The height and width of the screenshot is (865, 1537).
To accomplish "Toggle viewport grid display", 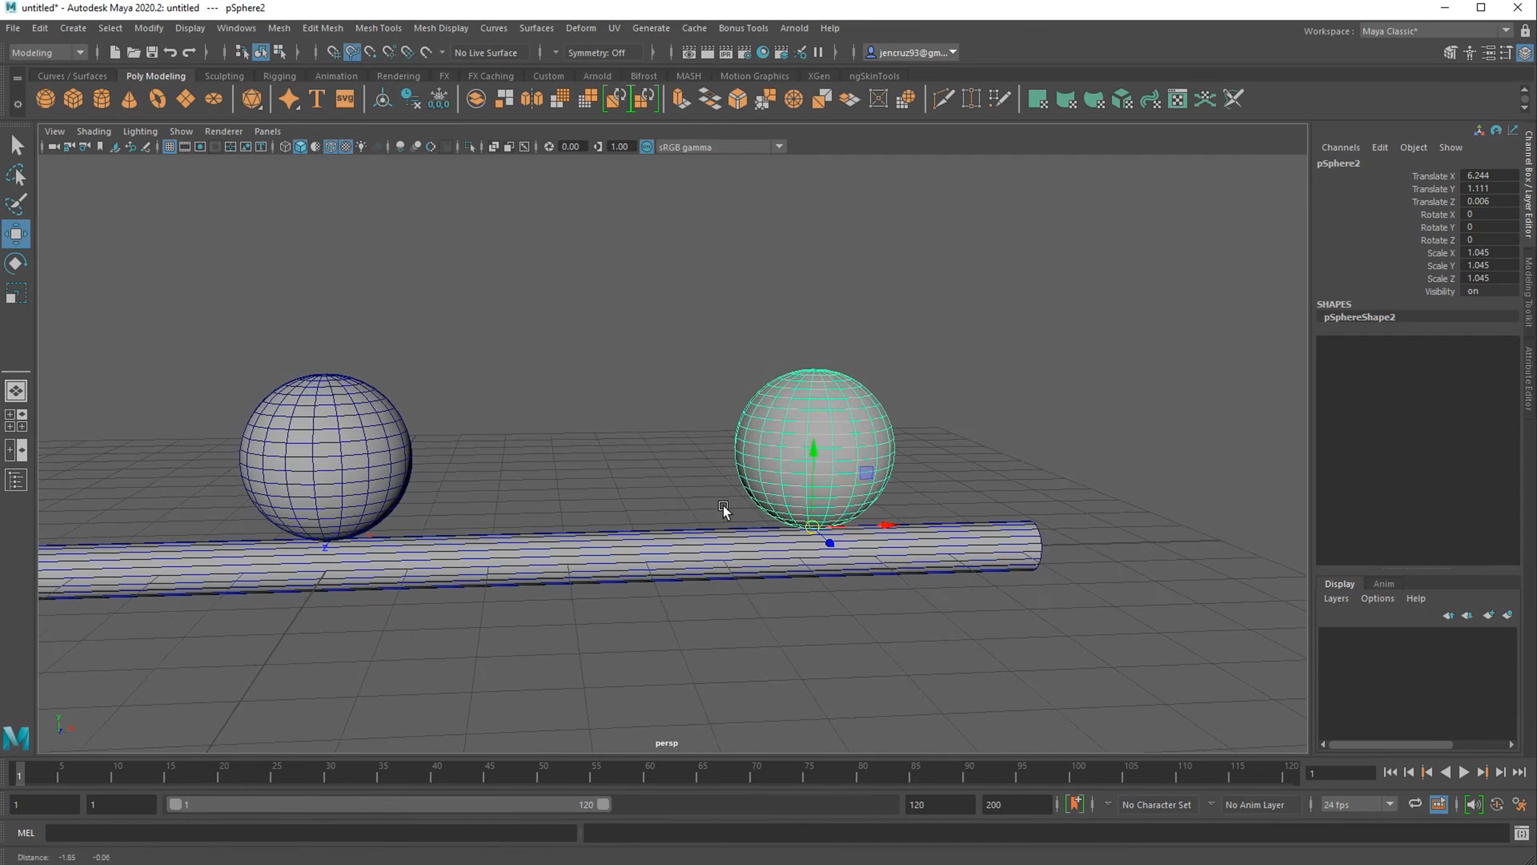I will coord(170,147).
